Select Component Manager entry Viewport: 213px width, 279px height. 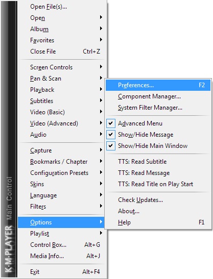pos(158,96)
